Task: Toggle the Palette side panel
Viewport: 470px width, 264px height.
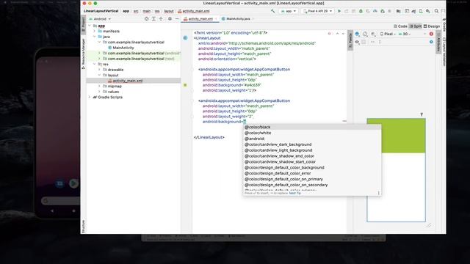Action: coord(350,40)
